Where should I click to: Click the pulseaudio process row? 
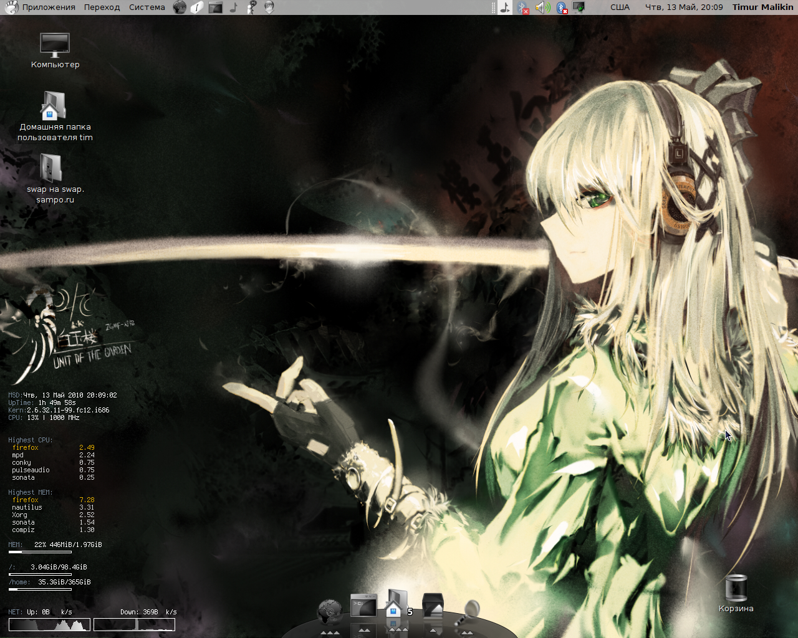point(53,470)
